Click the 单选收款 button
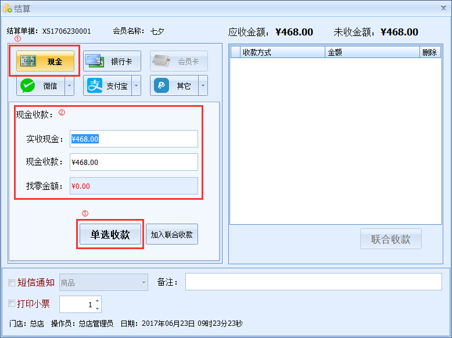The image size is (452, 338). (110, 235)
